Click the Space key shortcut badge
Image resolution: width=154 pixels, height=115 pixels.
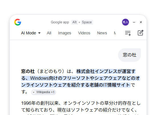87,22
